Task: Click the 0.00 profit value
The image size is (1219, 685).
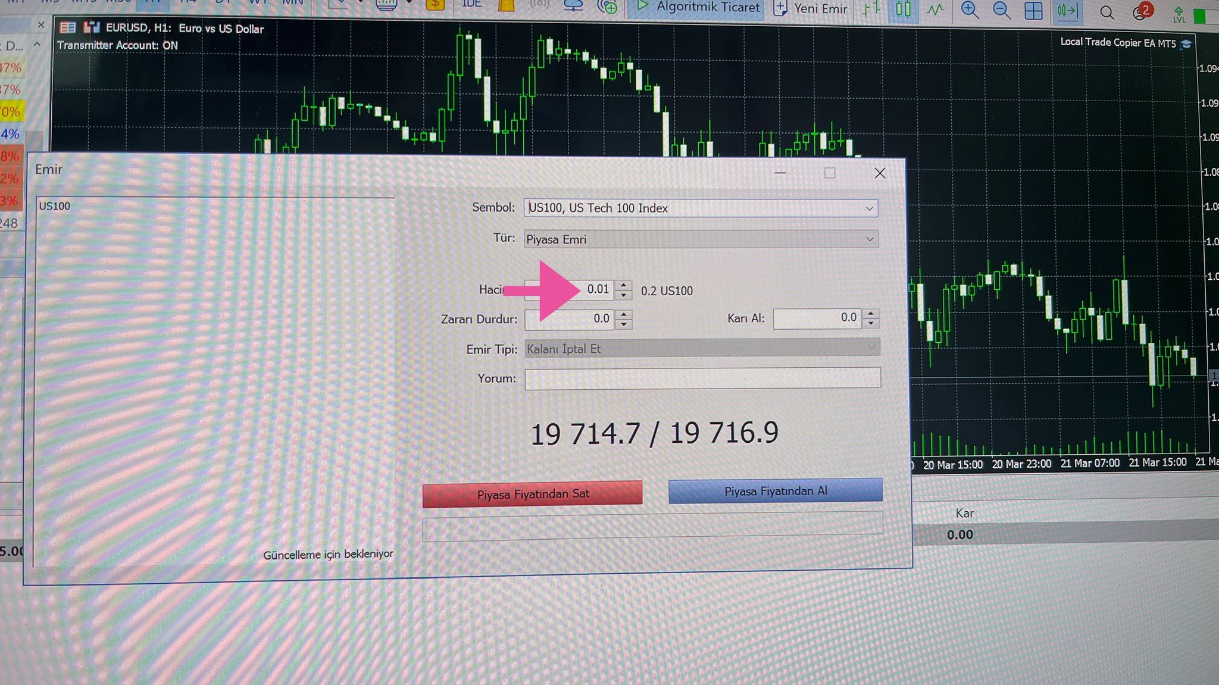Action: (959, 534)
